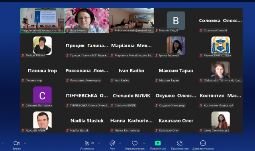Viewport: 255px width, 151px height.
Task: Click the muted mic icon of Костянтин Маєвський
Action: point(201,105)
